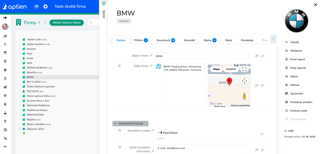Expand the left sidebar with the arrow icon
This screenshot has width=321, height=154.
(x=5, y=18)
